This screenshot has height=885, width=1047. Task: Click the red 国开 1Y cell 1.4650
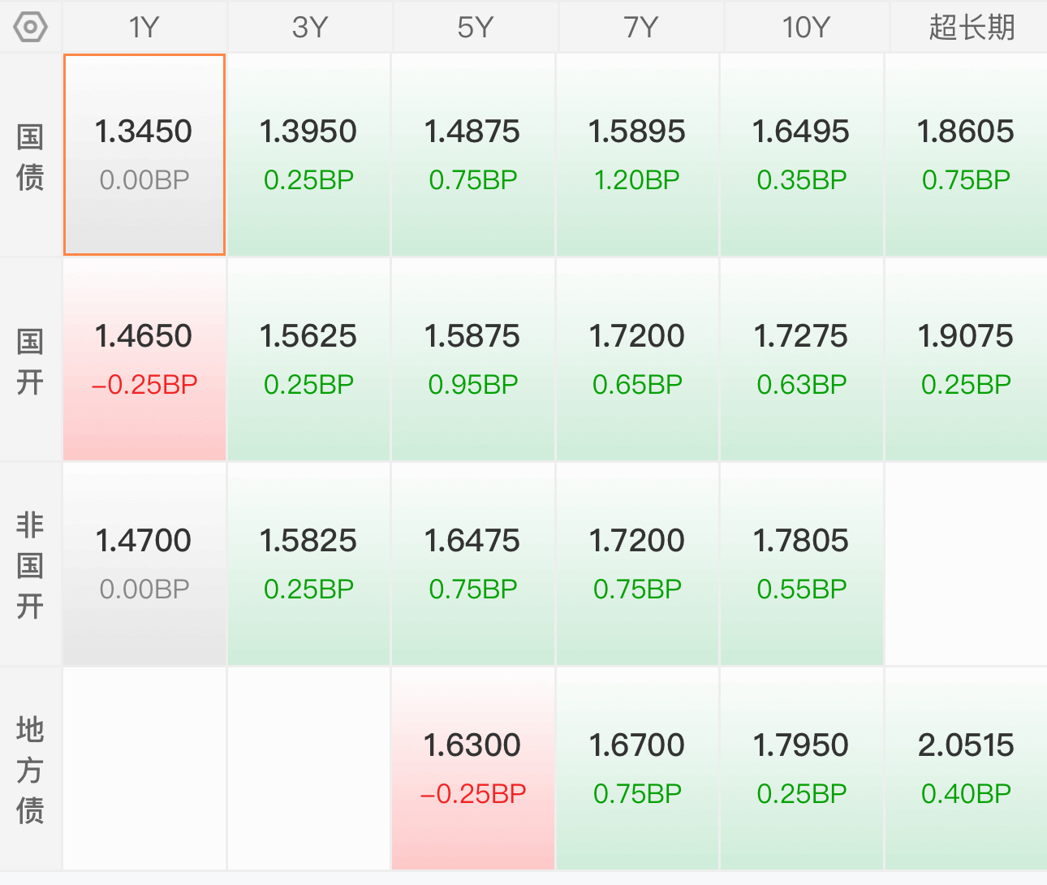[144, 360]
